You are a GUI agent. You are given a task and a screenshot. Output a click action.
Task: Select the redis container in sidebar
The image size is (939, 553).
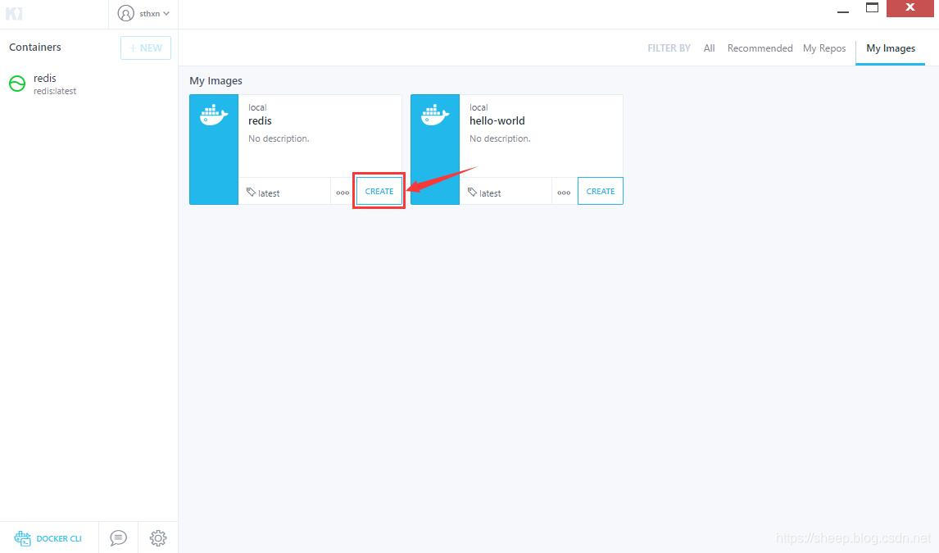coord(88,84)
